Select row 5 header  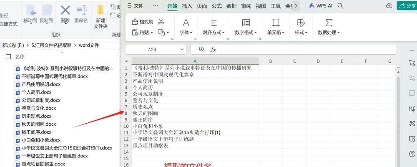(x=127, y=94)
